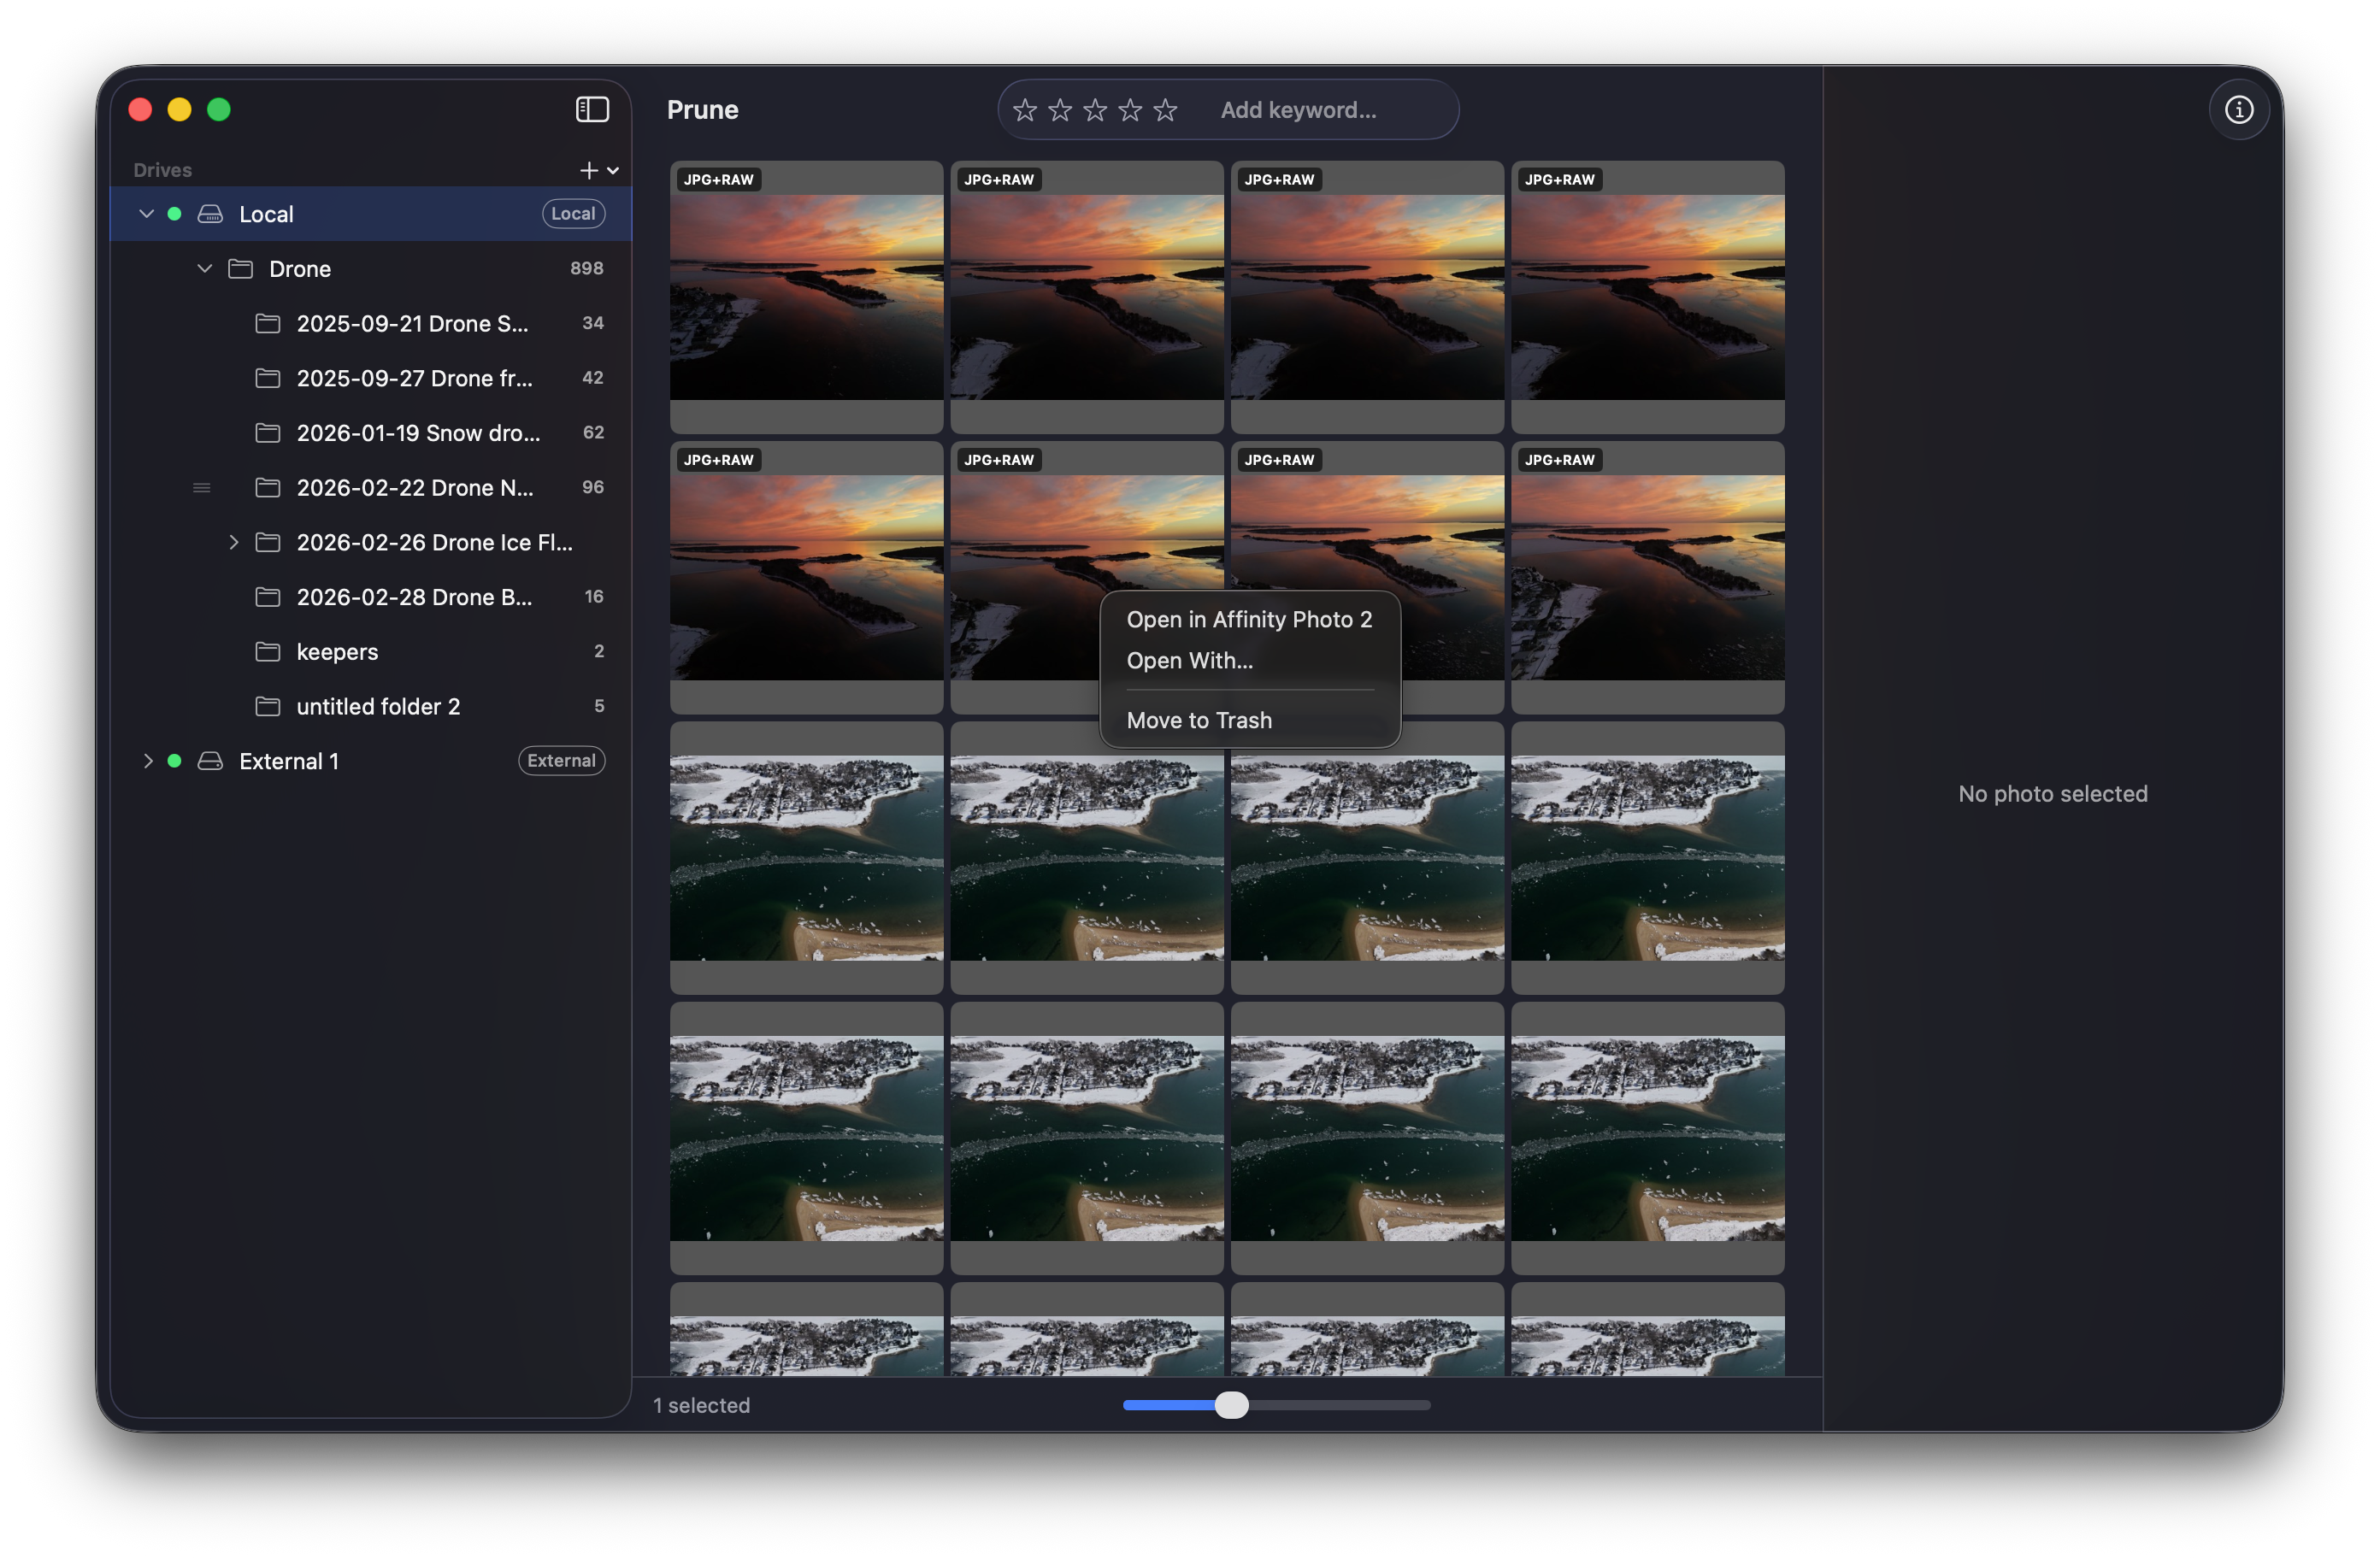Click folder icon for 2026-02-22 Drone N...

(268, 487)
